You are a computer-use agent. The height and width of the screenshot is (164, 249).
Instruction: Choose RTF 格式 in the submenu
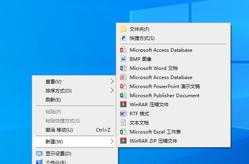173,114
